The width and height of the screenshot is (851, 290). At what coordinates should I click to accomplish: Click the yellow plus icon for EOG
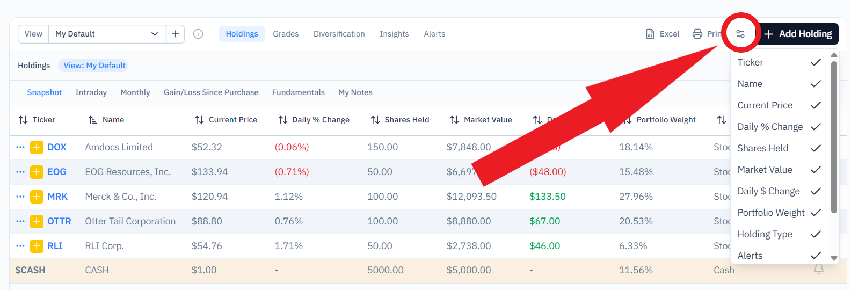pos(37,172)
